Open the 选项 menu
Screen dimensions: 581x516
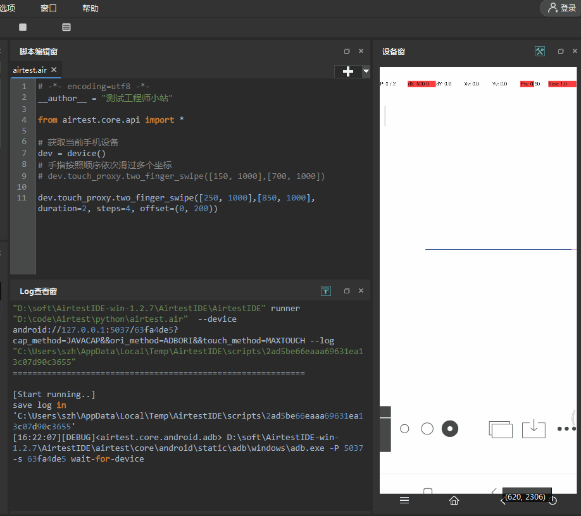(8, 8)
